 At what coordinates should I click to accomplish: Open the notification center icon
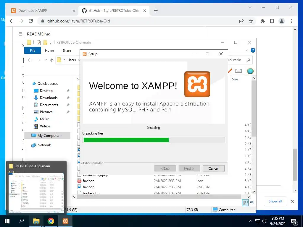pyautogui.click(x=294, y=221)
